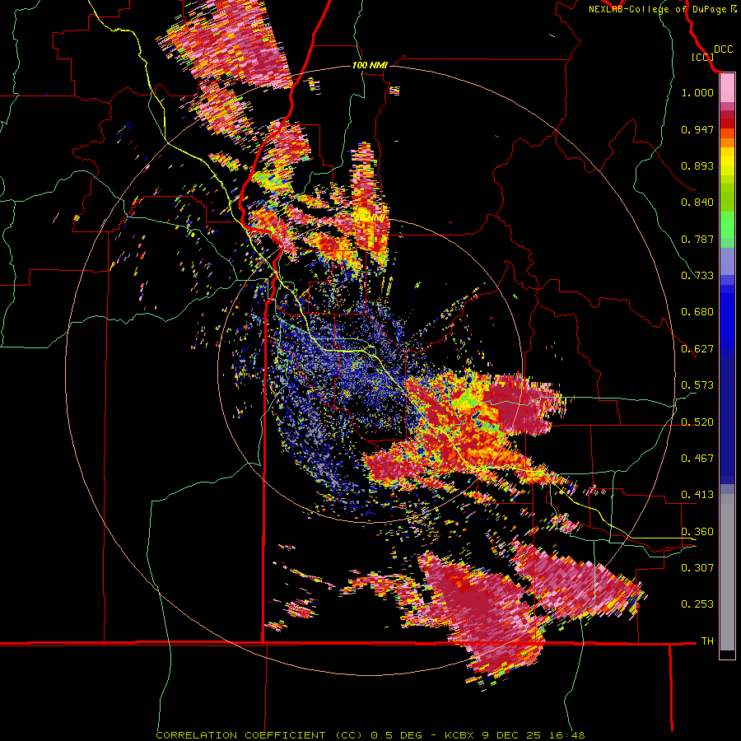Click the CORRELATION COEFFICIENT (CC) caption
741x741 pixels.
(259, 735)
